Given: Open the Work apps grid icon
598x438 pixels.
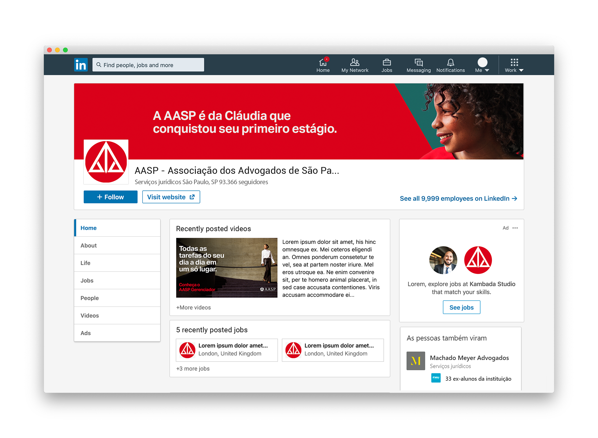Looking at the screenshot, I should [514, 62].
